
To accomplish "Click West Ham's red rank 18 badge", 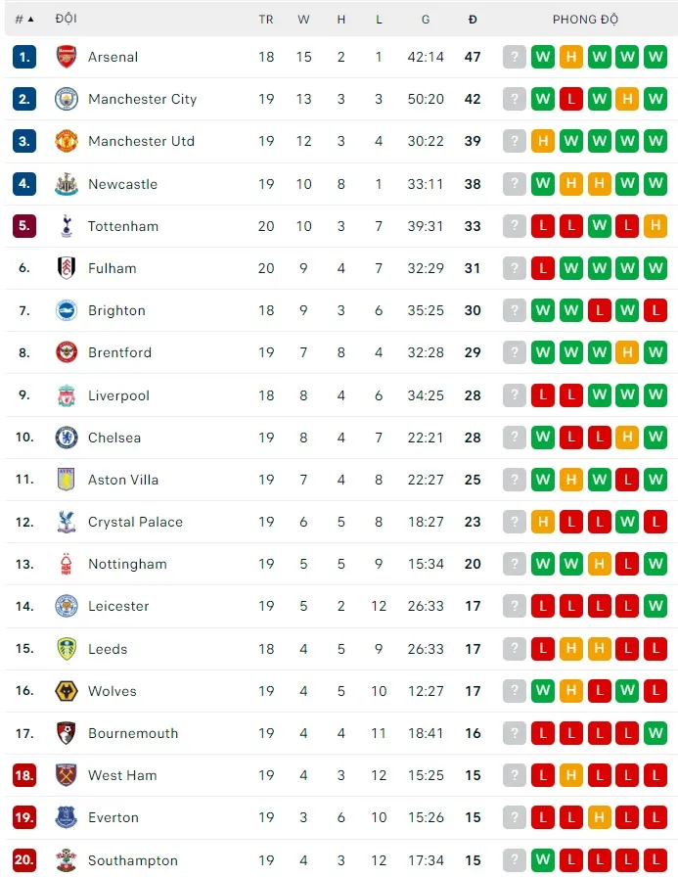I will click(24, 775).
